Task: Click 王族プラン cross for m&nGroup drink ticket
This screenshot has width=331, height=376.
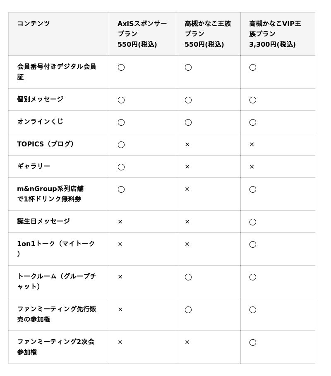Action: 187,189
